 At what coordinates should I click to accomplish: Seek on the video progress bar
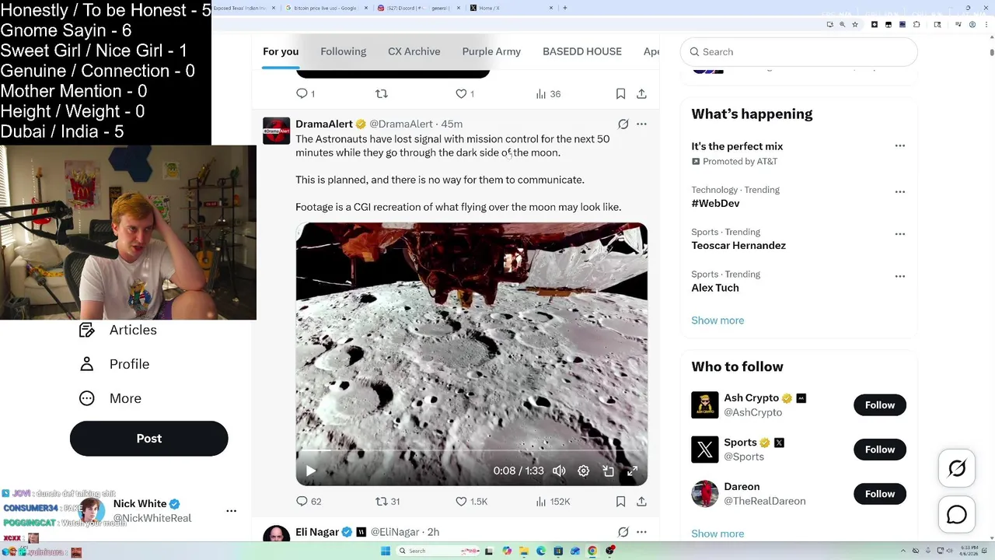pos(471,451)
